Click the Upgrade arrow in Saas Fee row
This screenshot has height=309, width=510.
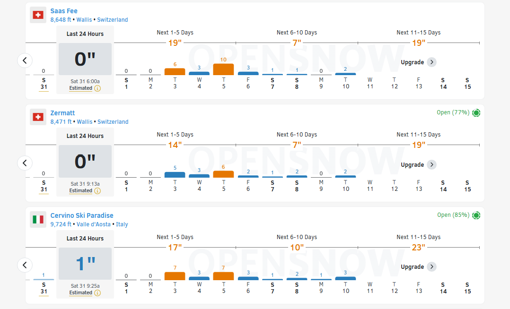point(431,62)
